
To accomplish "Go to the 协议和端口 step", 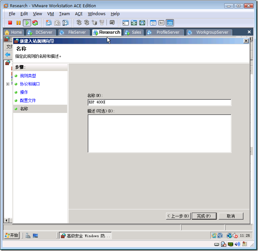I will click(30, 84).
